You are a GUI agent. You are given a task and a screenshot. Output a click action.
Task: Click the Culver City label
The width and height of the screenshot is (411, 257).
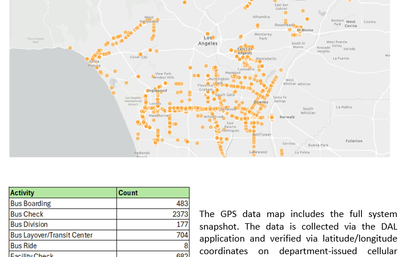click(139, 57)
